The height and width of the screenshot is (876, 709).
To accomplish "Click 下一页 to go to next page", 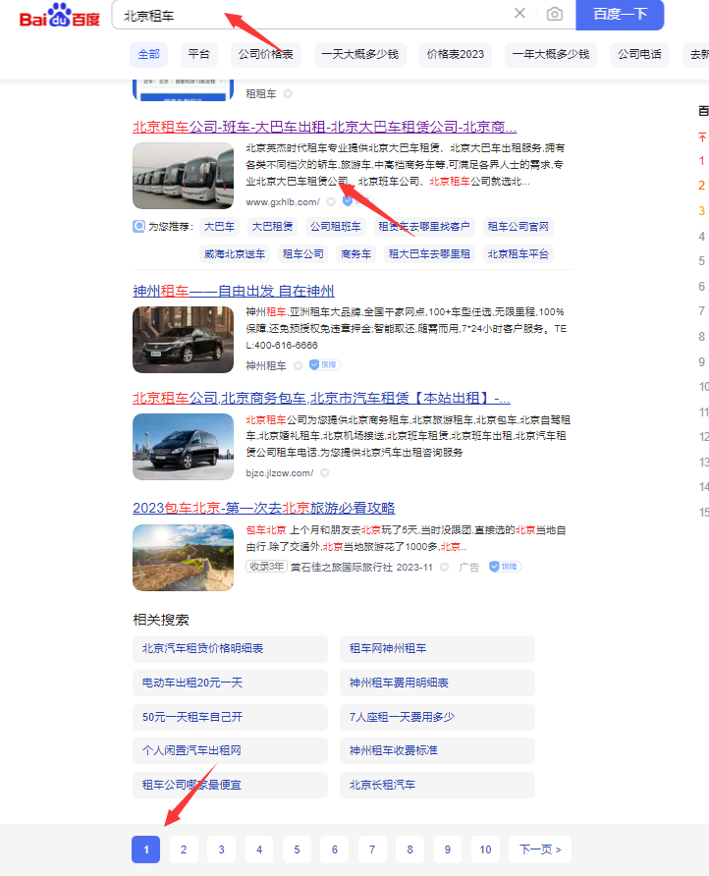I will coord(540,849).
